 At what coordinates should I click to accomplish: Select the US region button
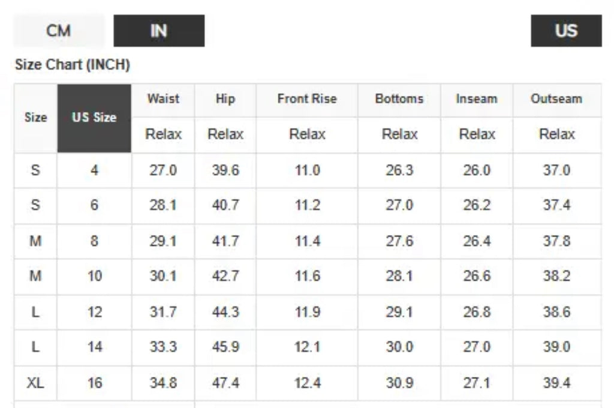pos(566,31)
